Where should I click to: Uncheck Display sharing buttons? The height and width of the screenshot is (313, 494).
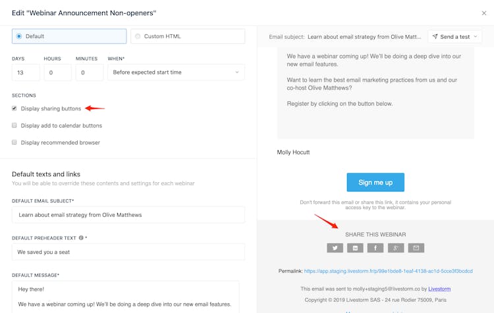pyautogui.click(x=14, y=108)
